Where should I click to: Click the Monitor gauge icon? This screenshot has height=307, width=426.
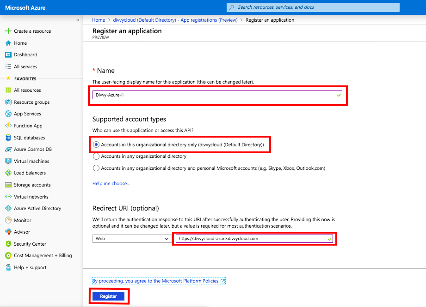tap(8, 220)
